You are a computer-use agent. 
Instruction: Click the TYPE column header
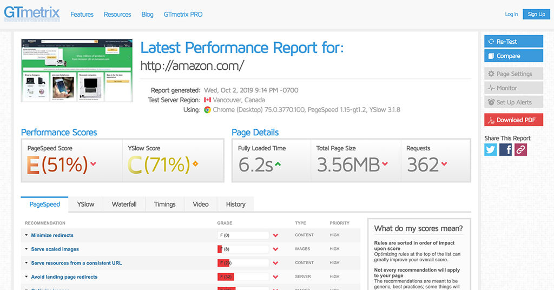(300, 223)
